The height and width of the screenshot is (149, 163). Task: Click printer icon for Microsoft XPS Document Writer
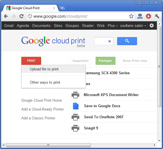click(75, 95)
